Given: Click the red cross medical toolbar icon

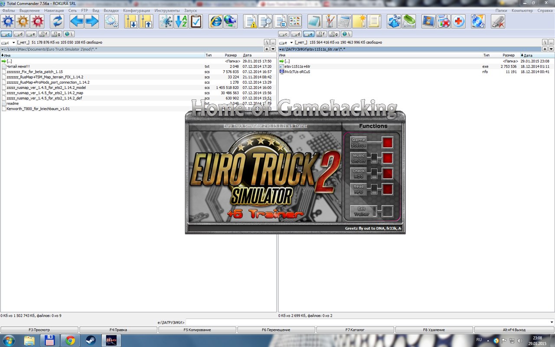Looking at the screenshot, I should pyautogui.click(x=458, y=21).
